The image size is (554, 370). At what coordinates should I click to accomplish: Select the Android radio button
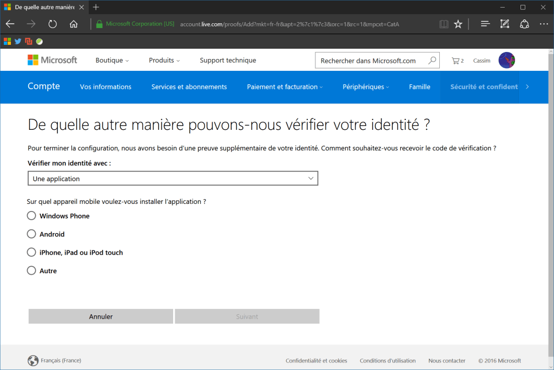[31, 234]
